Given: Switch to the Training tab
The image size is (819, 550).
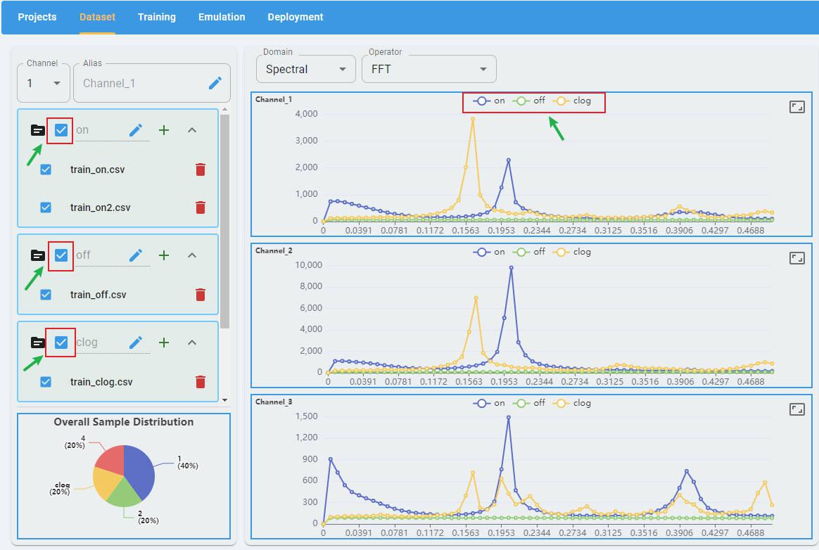Looking at the screenshot, I should click(157, 17).
